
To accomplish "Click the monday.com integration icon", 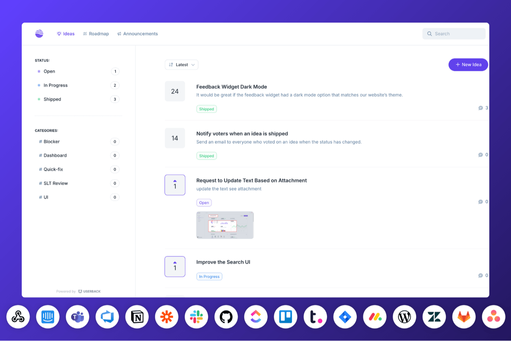I will 375,317.
